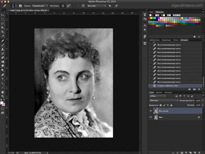
Task: Open the healing brush Mode dropdown
Action: point(40,6)
